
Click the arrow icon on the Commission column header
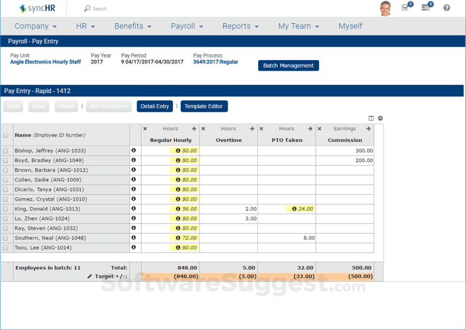[368, 129]
